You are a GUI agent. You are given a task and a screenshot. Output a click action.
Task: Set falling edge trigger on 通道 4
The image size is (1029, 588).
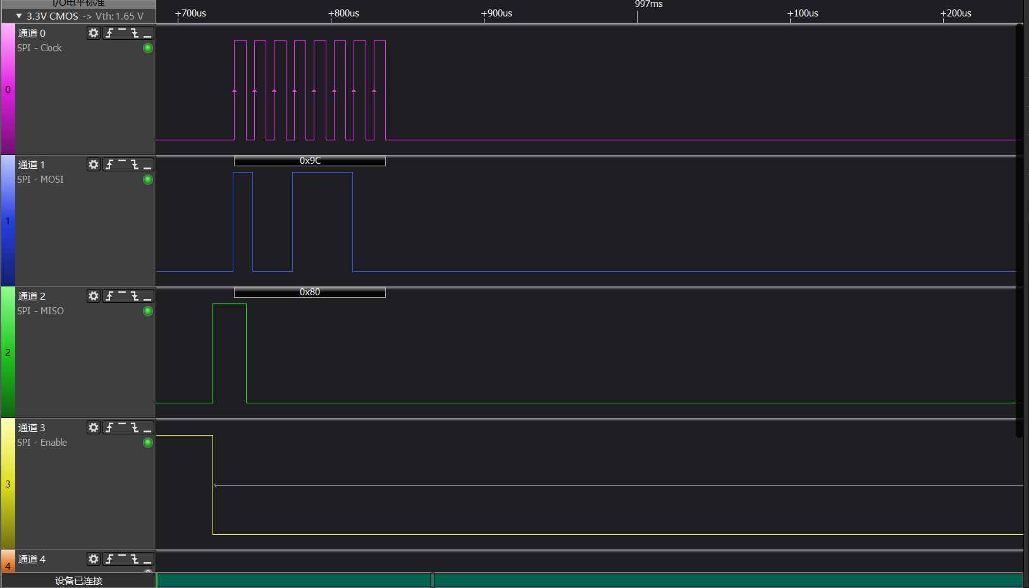[x=135, y=559]
